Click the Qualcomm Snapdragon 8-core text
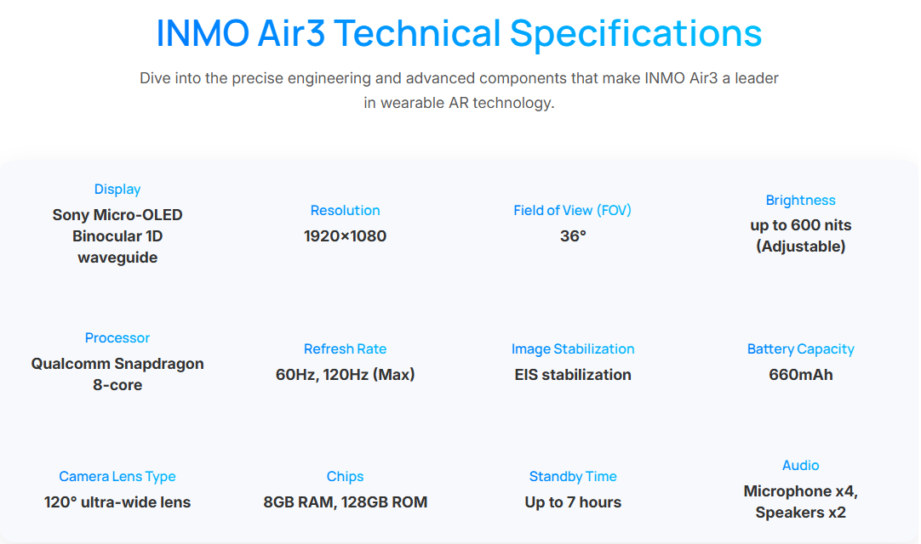This screenshot has width=921, height=544. click(117, 374)
